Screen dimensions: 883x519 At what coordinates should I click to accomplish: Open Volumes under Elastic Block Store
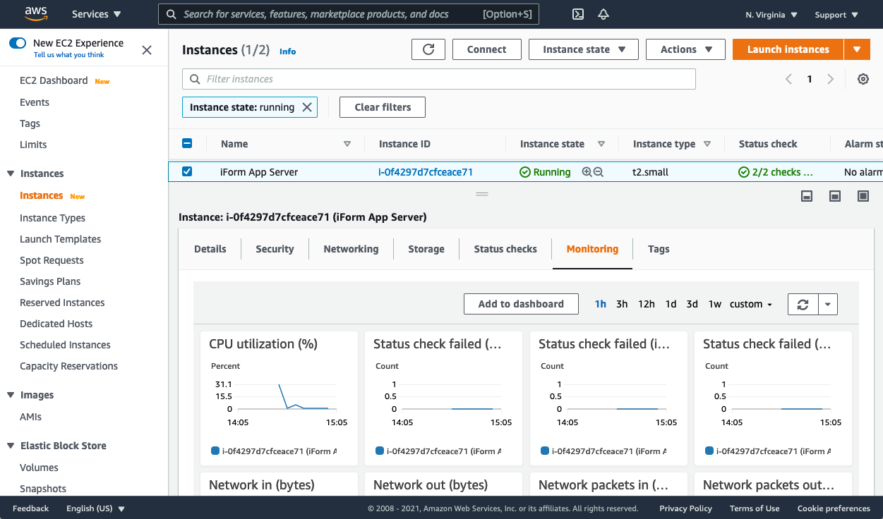pyautogui.click(x=39, y=468)
